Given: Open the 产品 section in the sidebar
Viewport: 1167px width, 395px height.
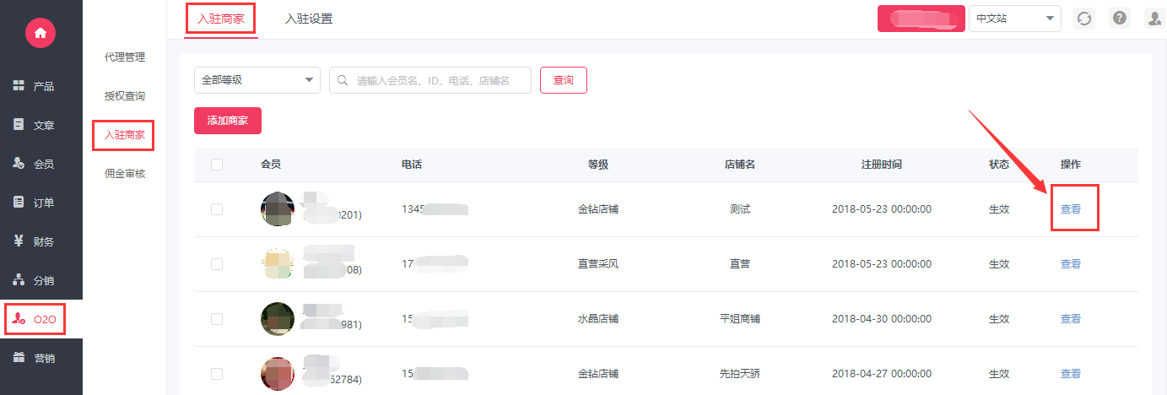Looking at the screenshot, I should click(34, 86).
